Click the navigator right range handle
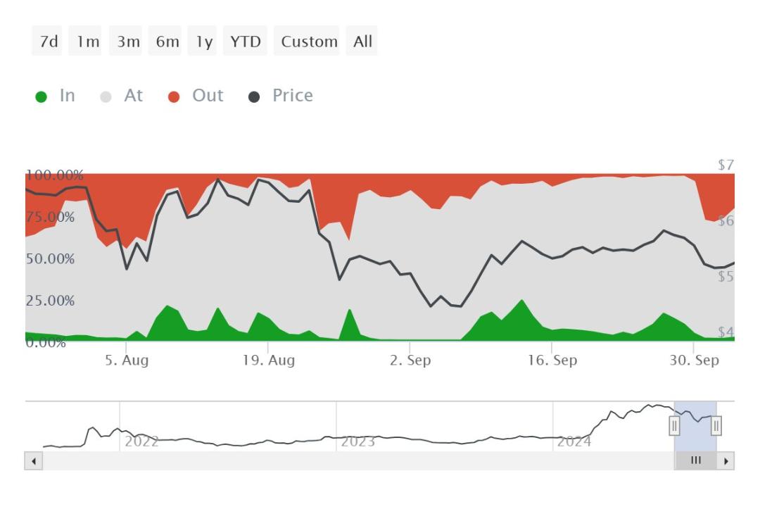This screenshot has width=760, height=507. click(716, 425)
